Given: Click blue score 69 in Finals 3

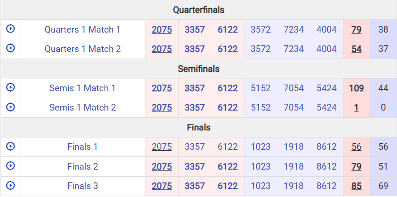Looking at the screenshot, I should [383, 186].
